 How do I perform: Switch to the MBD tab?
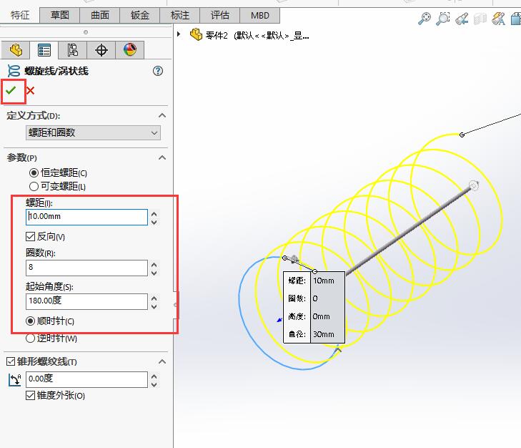coord(260,15)
